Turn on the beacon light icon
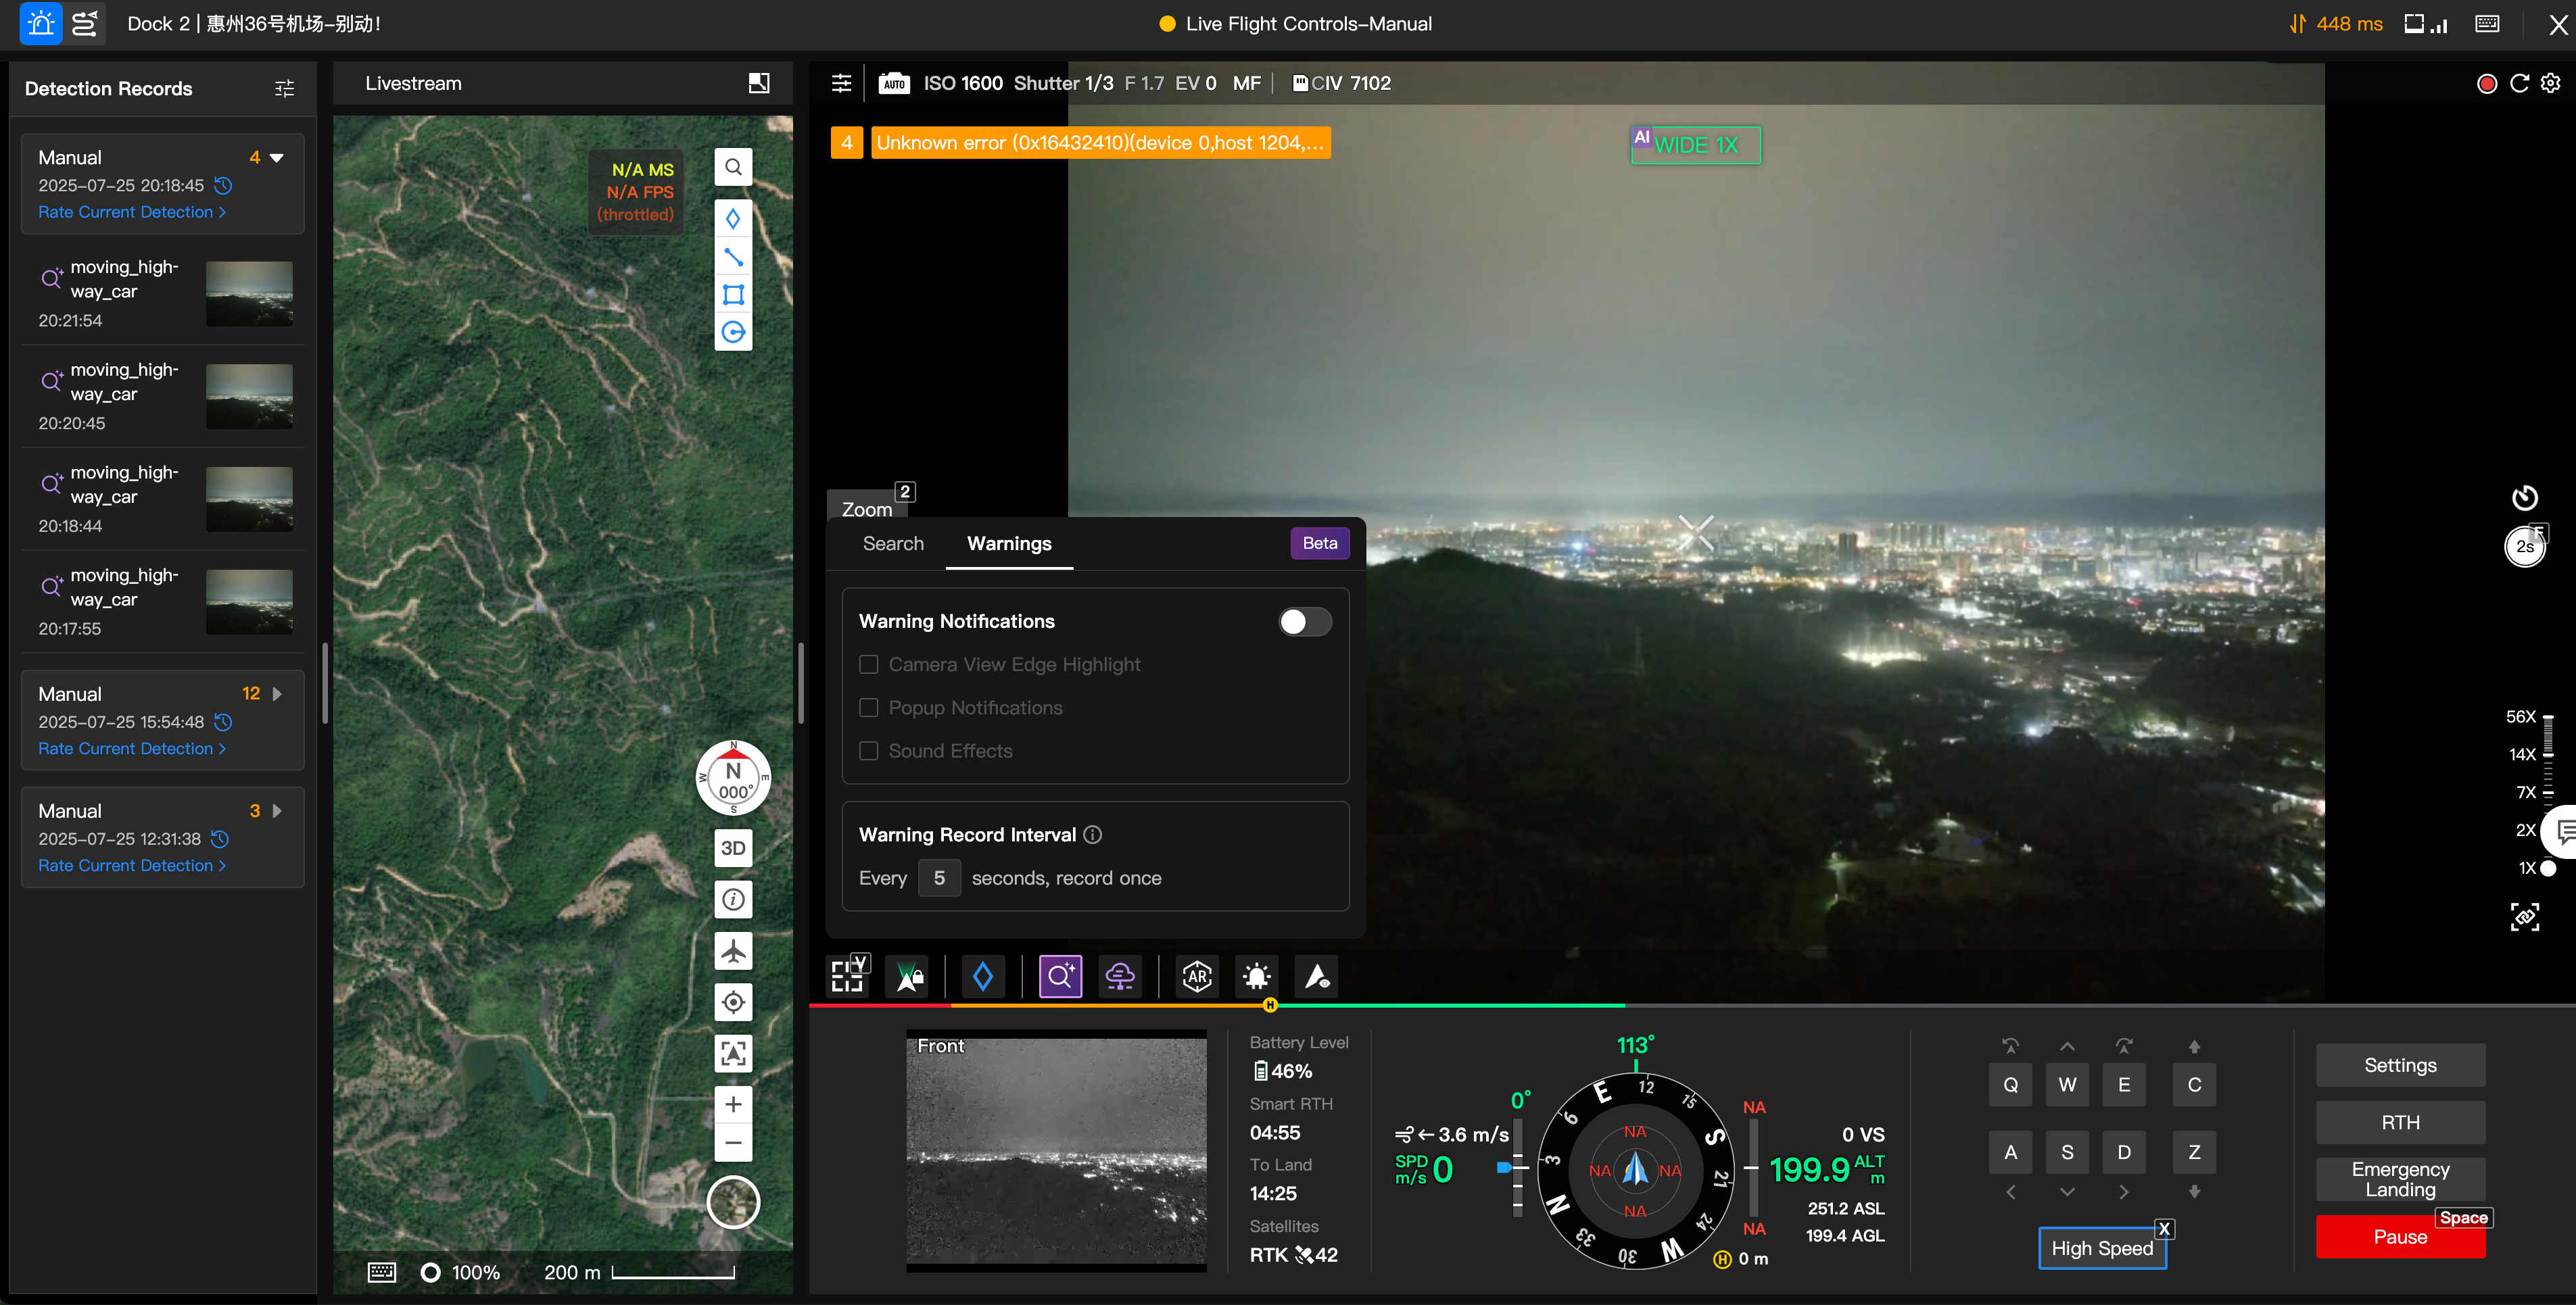2576x1305 pixels. 1256,977
